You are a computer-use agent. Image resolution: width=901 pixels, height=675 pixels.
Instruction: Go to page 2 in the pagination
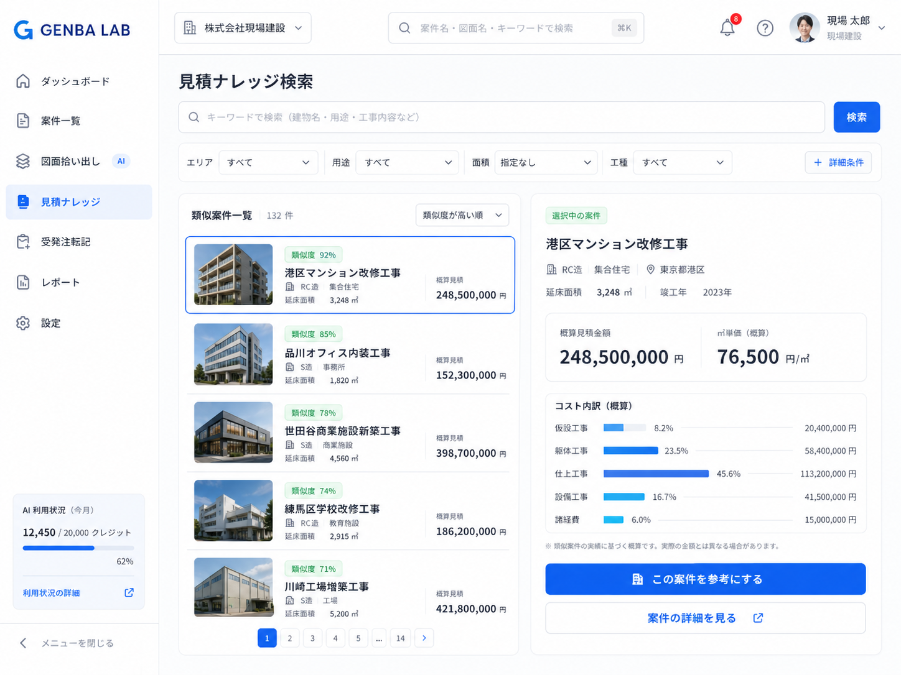(289, 638)
